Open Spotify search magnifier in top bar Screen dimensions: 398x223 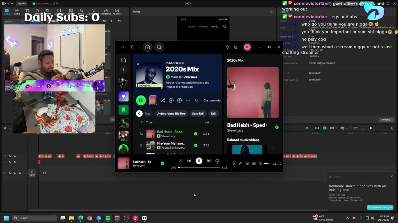point(159,47)
